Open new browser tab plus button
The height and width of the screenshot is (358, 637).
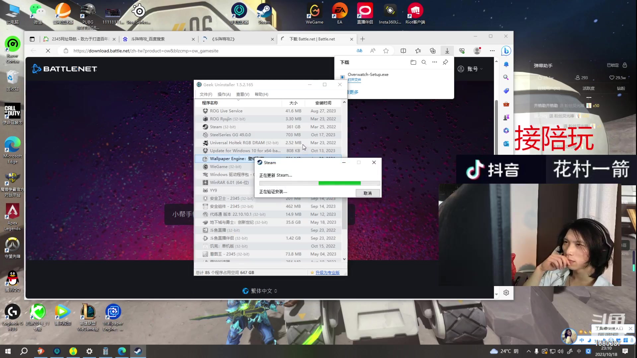click(362, 39)
